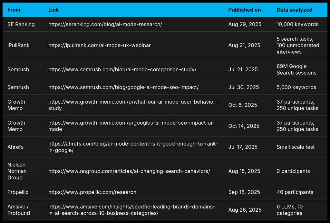This screenshot has height=223, width=330.
Task: Open the SE Ranking ai-mode-research link
Action: [x=105, y=25]
